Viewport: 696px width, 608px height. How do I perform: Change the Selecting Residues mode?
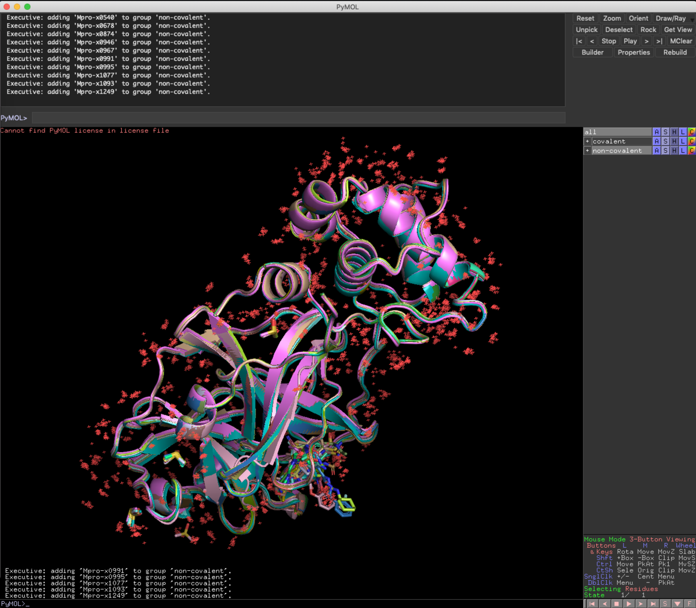[621, 589]
